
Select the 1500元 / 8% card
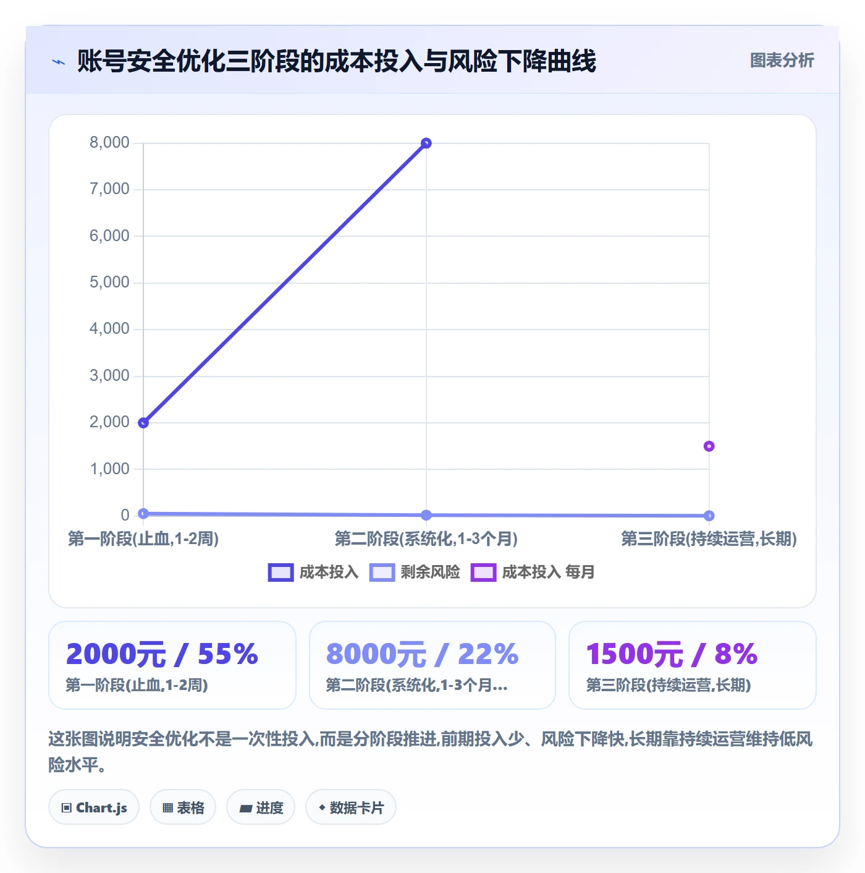click(693, 665)
